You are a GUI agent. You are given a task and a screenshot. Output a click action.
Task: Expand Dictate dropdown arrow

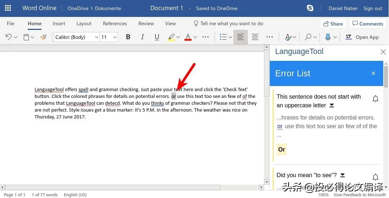pos(335,37)
